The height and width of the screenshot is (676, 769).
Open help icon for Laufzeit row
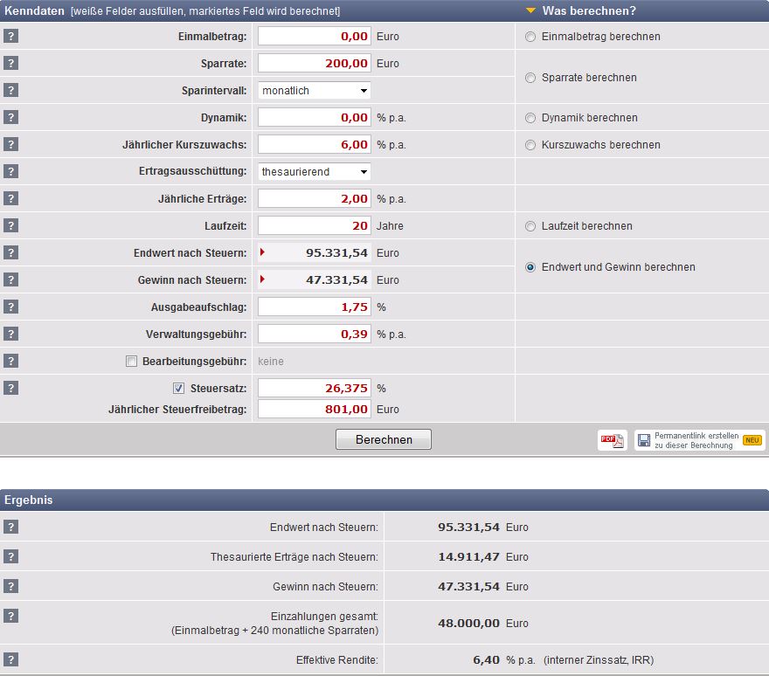click(10, 225)
